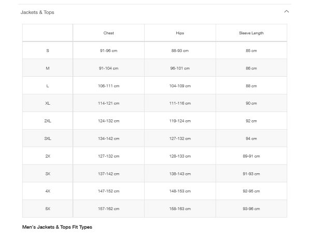Collapse the Jackets & Tops section chevron
Image resolution: width=311 pixels, height=237 pixels.
point(287,12)
